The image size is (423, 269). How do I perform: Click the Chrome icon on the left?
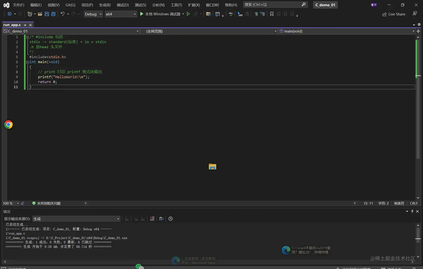pyautogui.click(x=8, y=125)
